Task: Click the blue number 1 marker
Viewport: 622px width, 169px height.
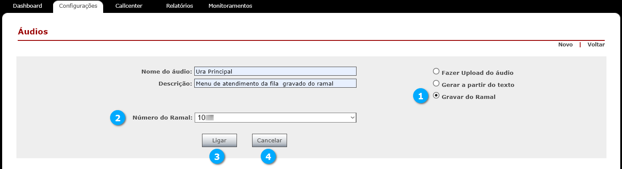Action: (421, 96)
